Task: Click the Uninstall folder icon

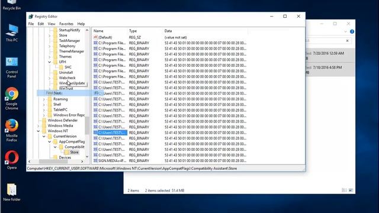Action: (55, 72)
